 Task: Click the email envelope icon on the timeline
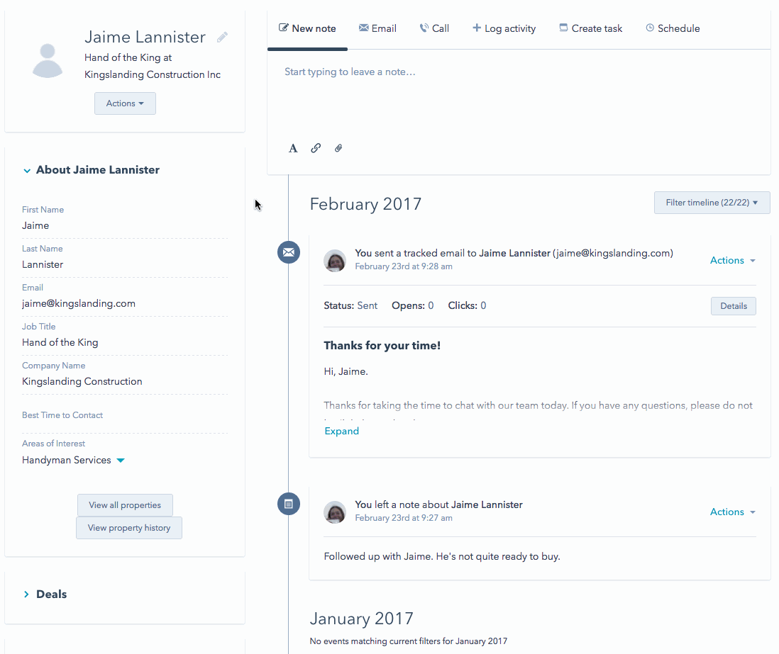(289, 252)
